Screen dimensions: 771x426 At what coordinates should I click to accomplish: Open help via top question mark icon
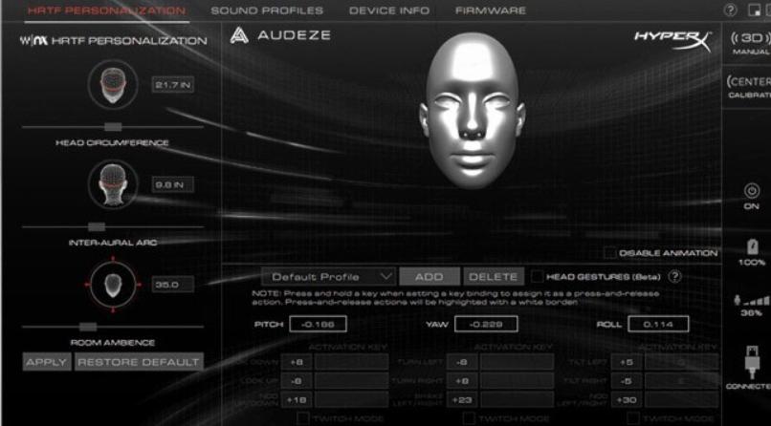coord(731,11)
